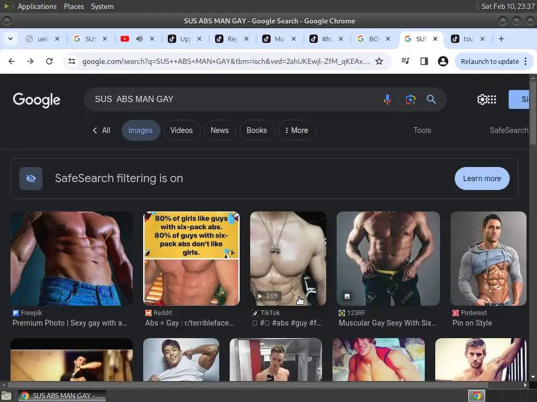The width and height of the screenshot is (537, 402).
Task: Click the clock showing Sat Feb 10
Action: (508, 6)
